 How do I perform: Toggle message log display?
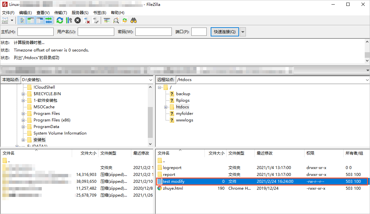pos(22,20)
